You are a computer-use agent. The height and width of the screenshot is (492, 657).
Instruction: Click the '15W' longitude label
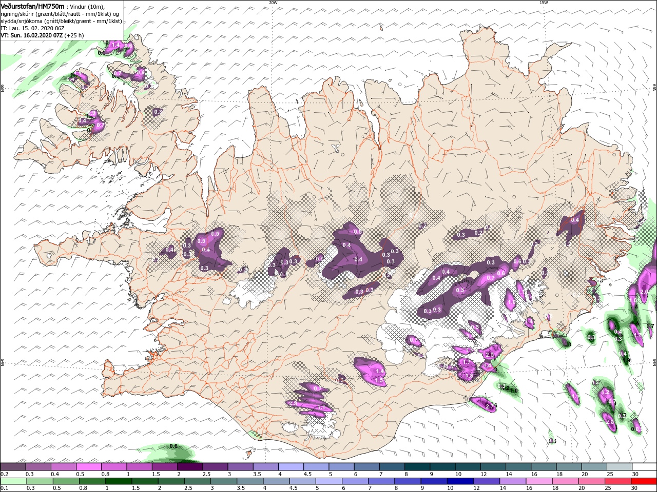click(x=544, y=3)
